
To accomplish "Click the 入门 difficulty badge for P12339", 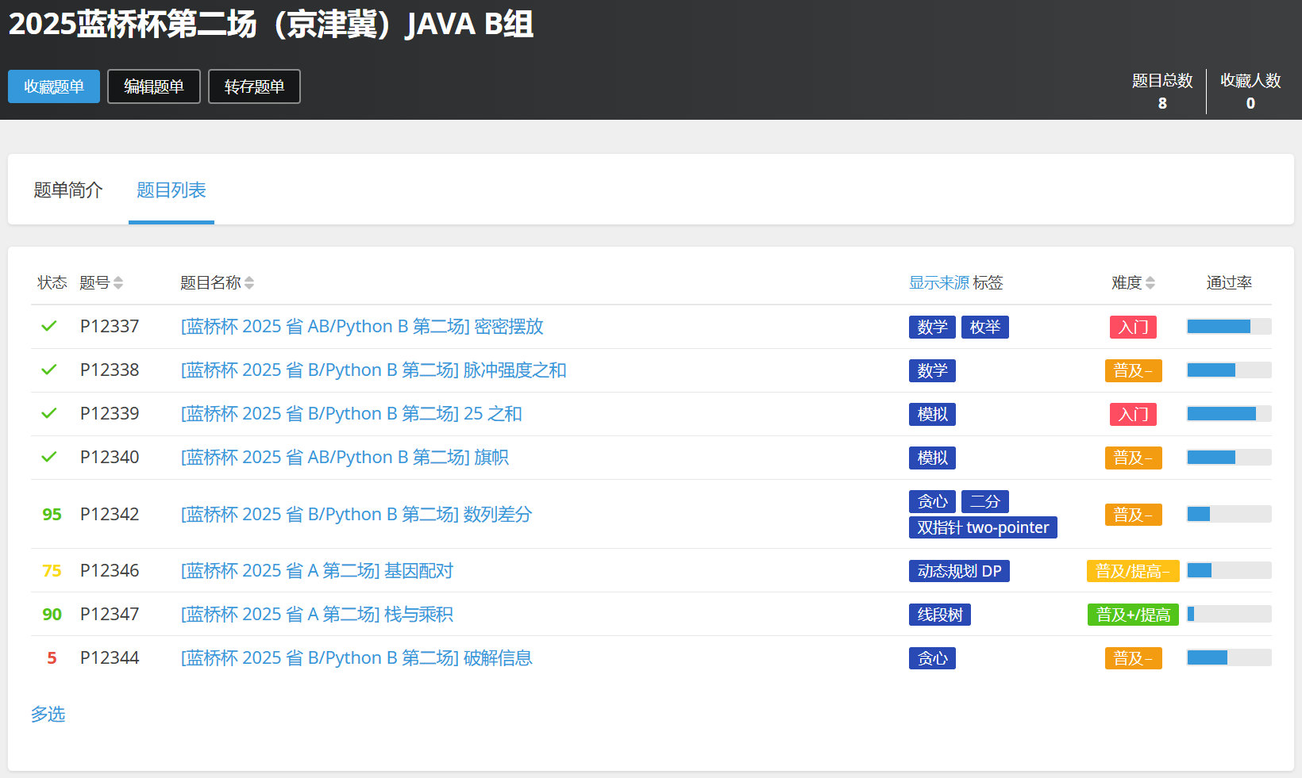I will [1134, 415].
